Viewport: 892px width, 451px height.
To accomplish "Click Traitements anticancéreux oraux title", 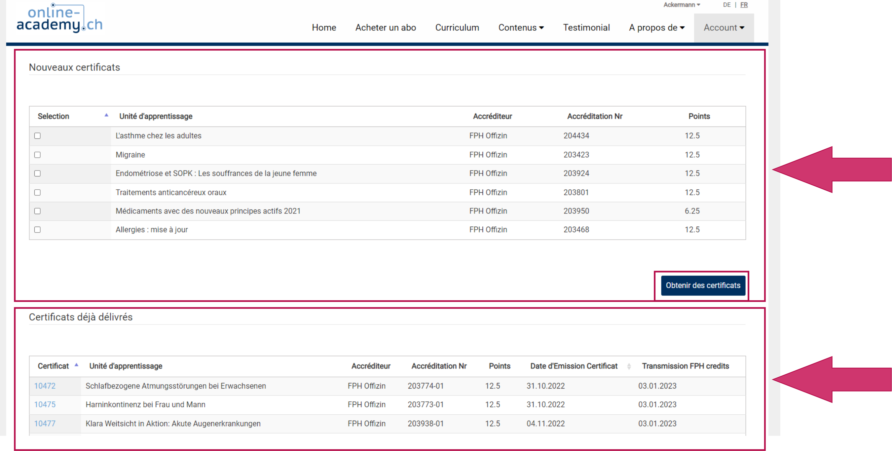I will coord(171,193).
